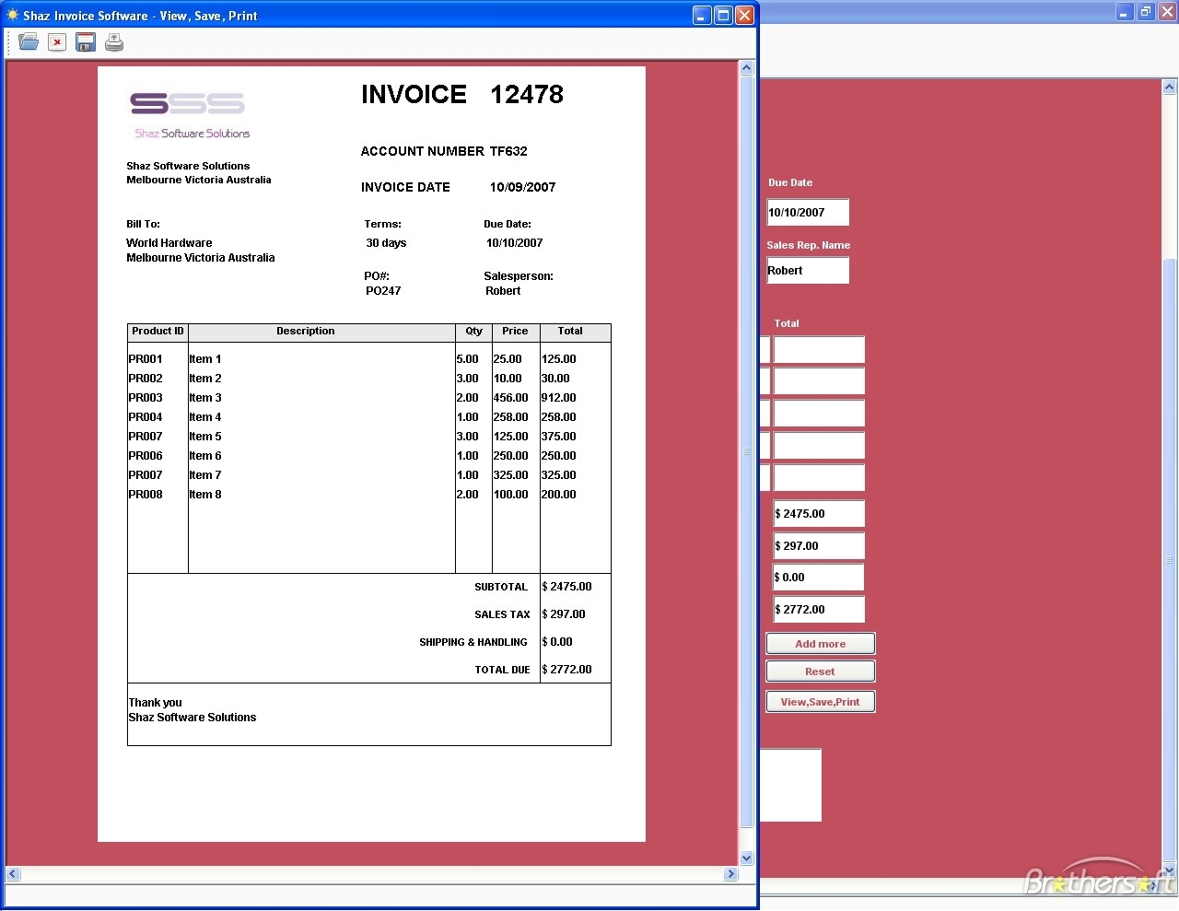The width and height of the screenshot is (1179, 911).
Task: Print the invoice using the printer icon
Action: point(113,41)
